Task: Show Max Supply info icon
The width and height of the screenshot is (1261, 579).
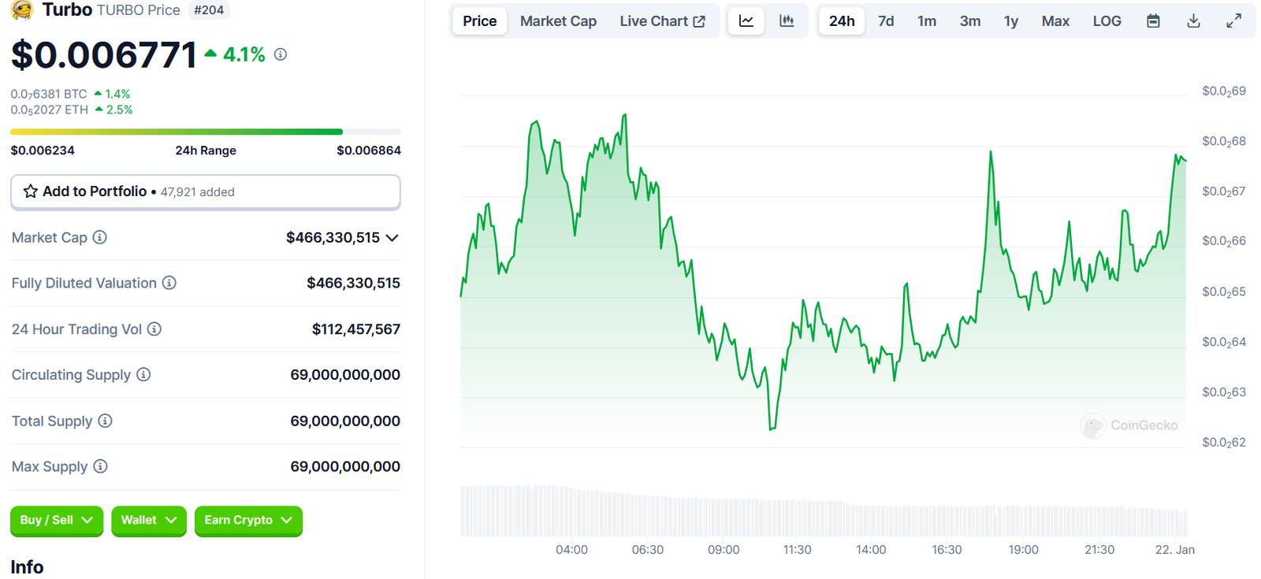Action: coord(100,466)
